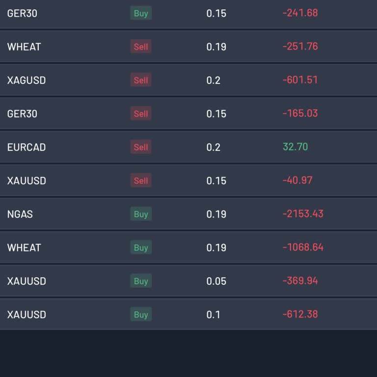Click the 0.2 volume on the EURCAD row
377x377 pixels.
point(214,147)
